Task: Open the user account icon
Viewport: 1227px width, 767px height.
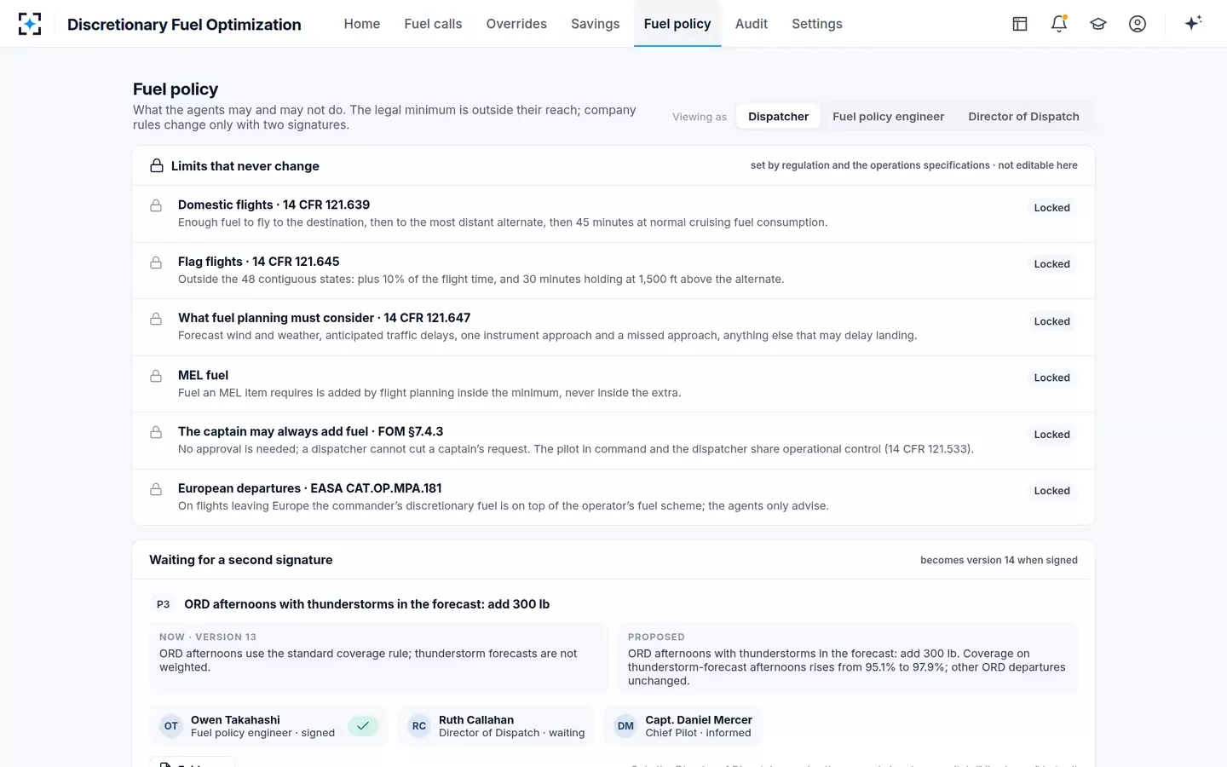Action: click(x=1138, y=24)
